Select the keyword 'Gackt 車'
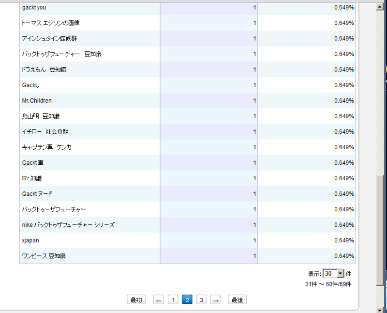The height and width of the screenshot is (313, 387). (x=33, y=163)
